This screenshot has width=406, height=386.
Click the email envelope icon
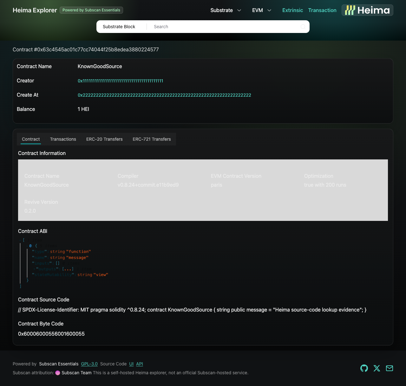click(x=390, y=368)
